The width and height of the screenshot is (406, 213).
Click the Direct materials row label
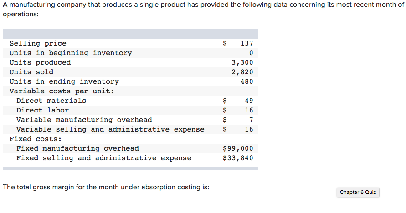pos(51,101)
